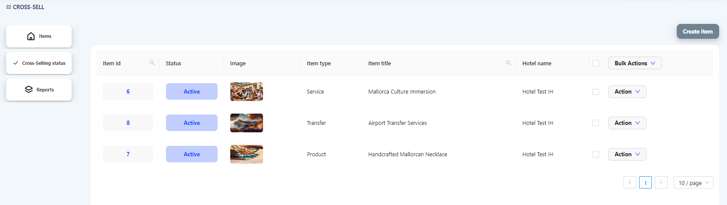Open the Bulk Actions dropdown
727x205 pixels.
click(x=635, y=63)
